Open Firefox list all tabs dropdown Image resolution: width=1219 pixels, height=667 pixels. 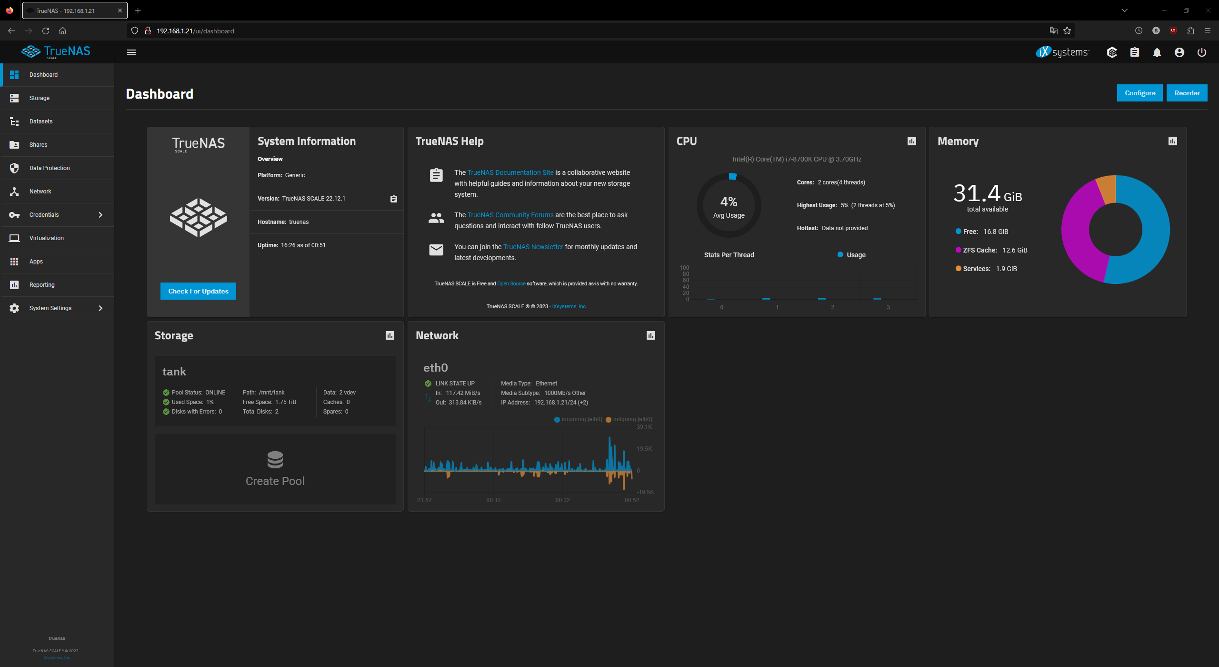point(1124,10)
